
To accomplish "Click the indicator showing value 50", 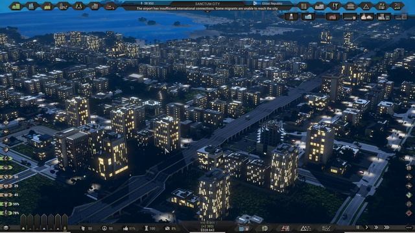I will click(x=9, y=177).
